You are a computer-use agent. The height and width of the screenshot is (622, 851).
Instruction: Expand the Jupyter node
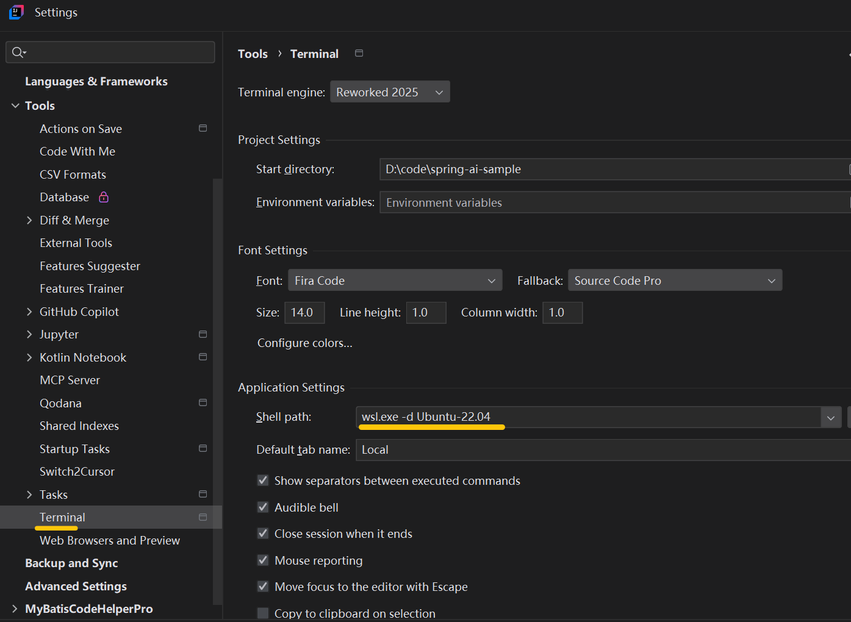coord(29,334)
